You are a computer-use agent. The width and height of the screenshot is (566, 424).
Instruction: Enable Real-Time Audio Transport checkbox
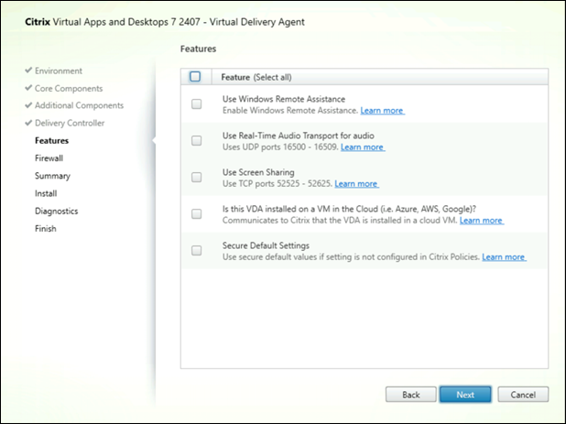tap(196, 140)
